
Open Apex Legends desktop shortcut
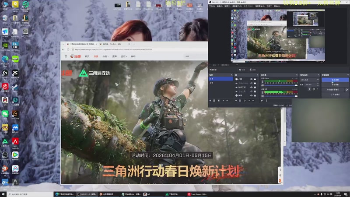click(15, 144)
